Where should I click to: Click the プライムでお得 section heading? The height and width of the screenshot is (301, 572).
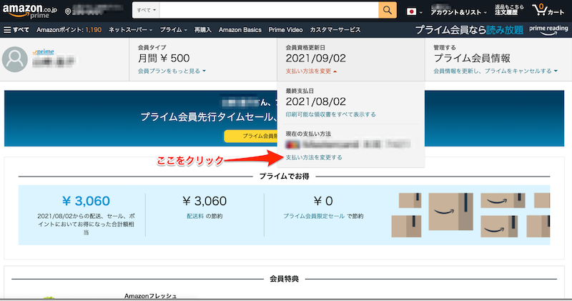[284, 177]
